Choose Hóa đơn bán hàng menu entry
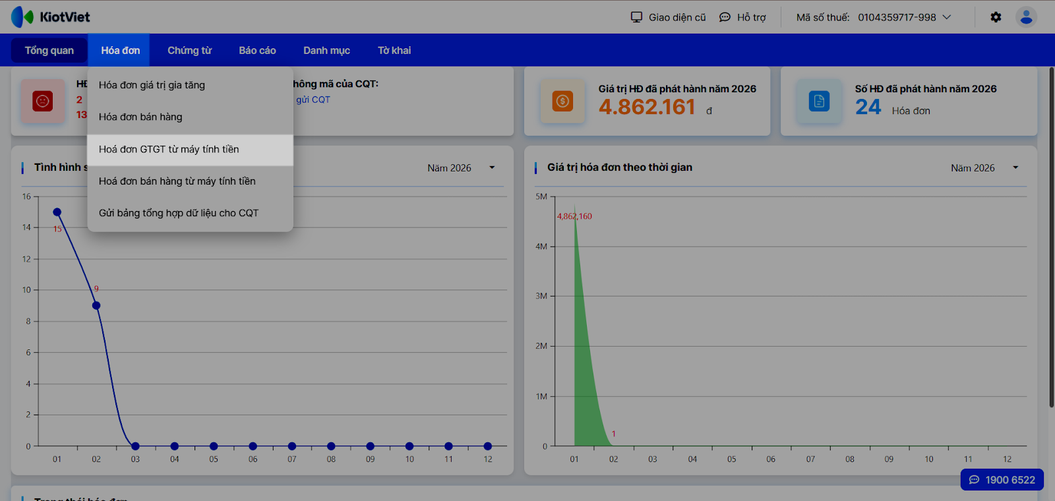This screenshot has width=1055, height=501. point(140,117)
